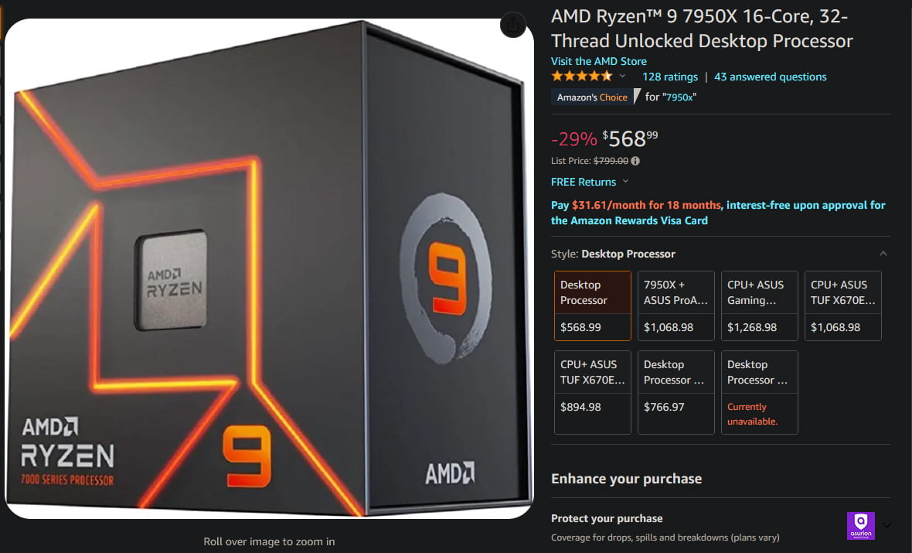912x553 pixels.
Task: Expand the FREE Returns dropdown
Action: coord(626,182)
